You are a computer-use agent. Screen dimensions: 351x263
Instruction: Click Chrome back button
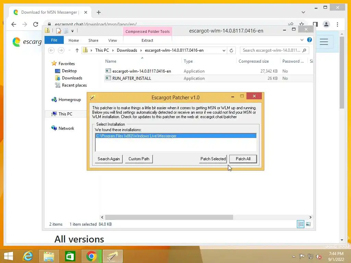click(14, 24)
